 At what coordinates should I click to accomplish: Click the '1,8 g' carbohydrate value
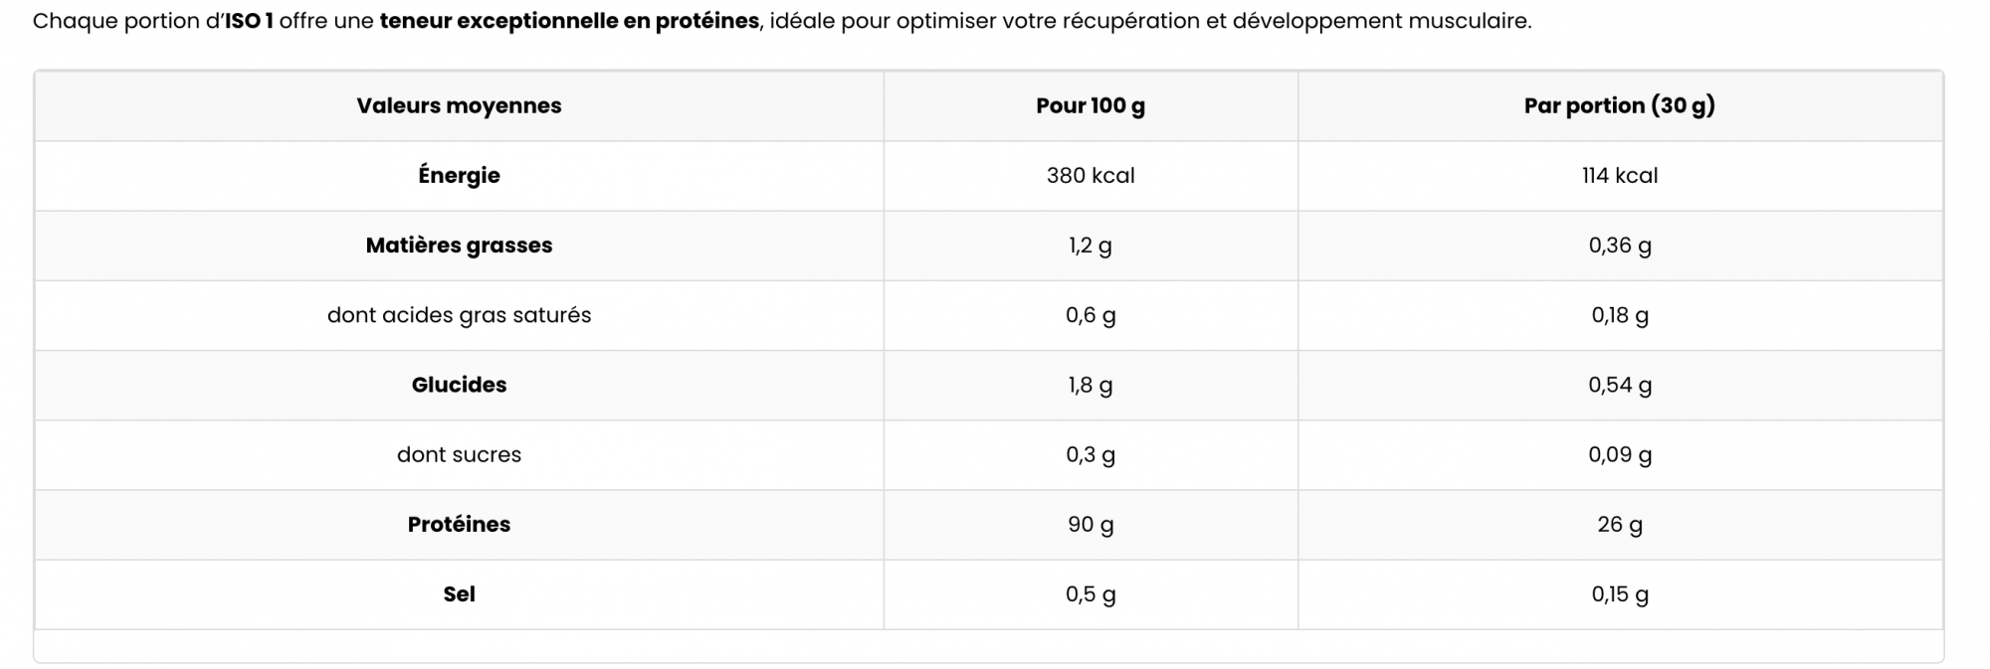[1091, 385]
